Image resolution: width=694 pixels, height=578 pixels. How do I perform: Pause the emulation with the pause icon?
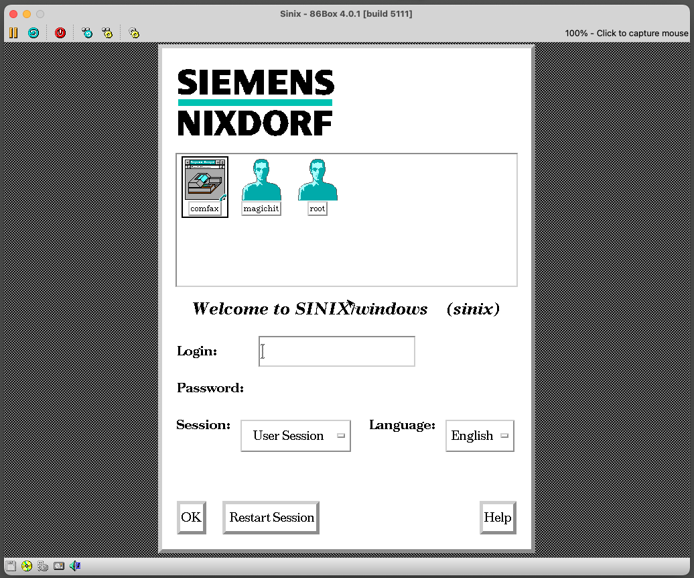pos(13,32)
